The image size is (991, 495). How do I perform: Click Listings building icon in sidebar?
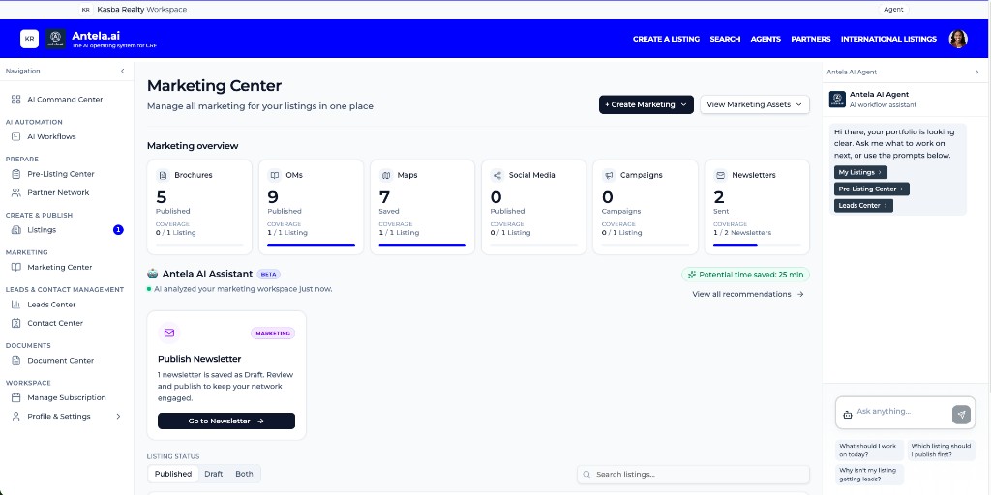[x=15, y=230]
